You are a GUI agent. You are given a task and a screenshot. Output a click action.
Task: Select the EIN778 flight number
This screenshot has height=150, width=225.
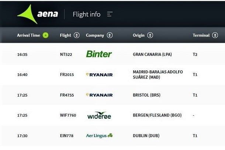click(x=67, y=136)
